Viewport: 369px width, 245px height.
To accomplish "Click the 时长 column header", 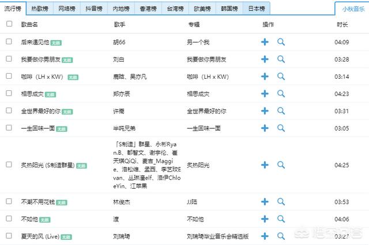I will pos(342,25).
